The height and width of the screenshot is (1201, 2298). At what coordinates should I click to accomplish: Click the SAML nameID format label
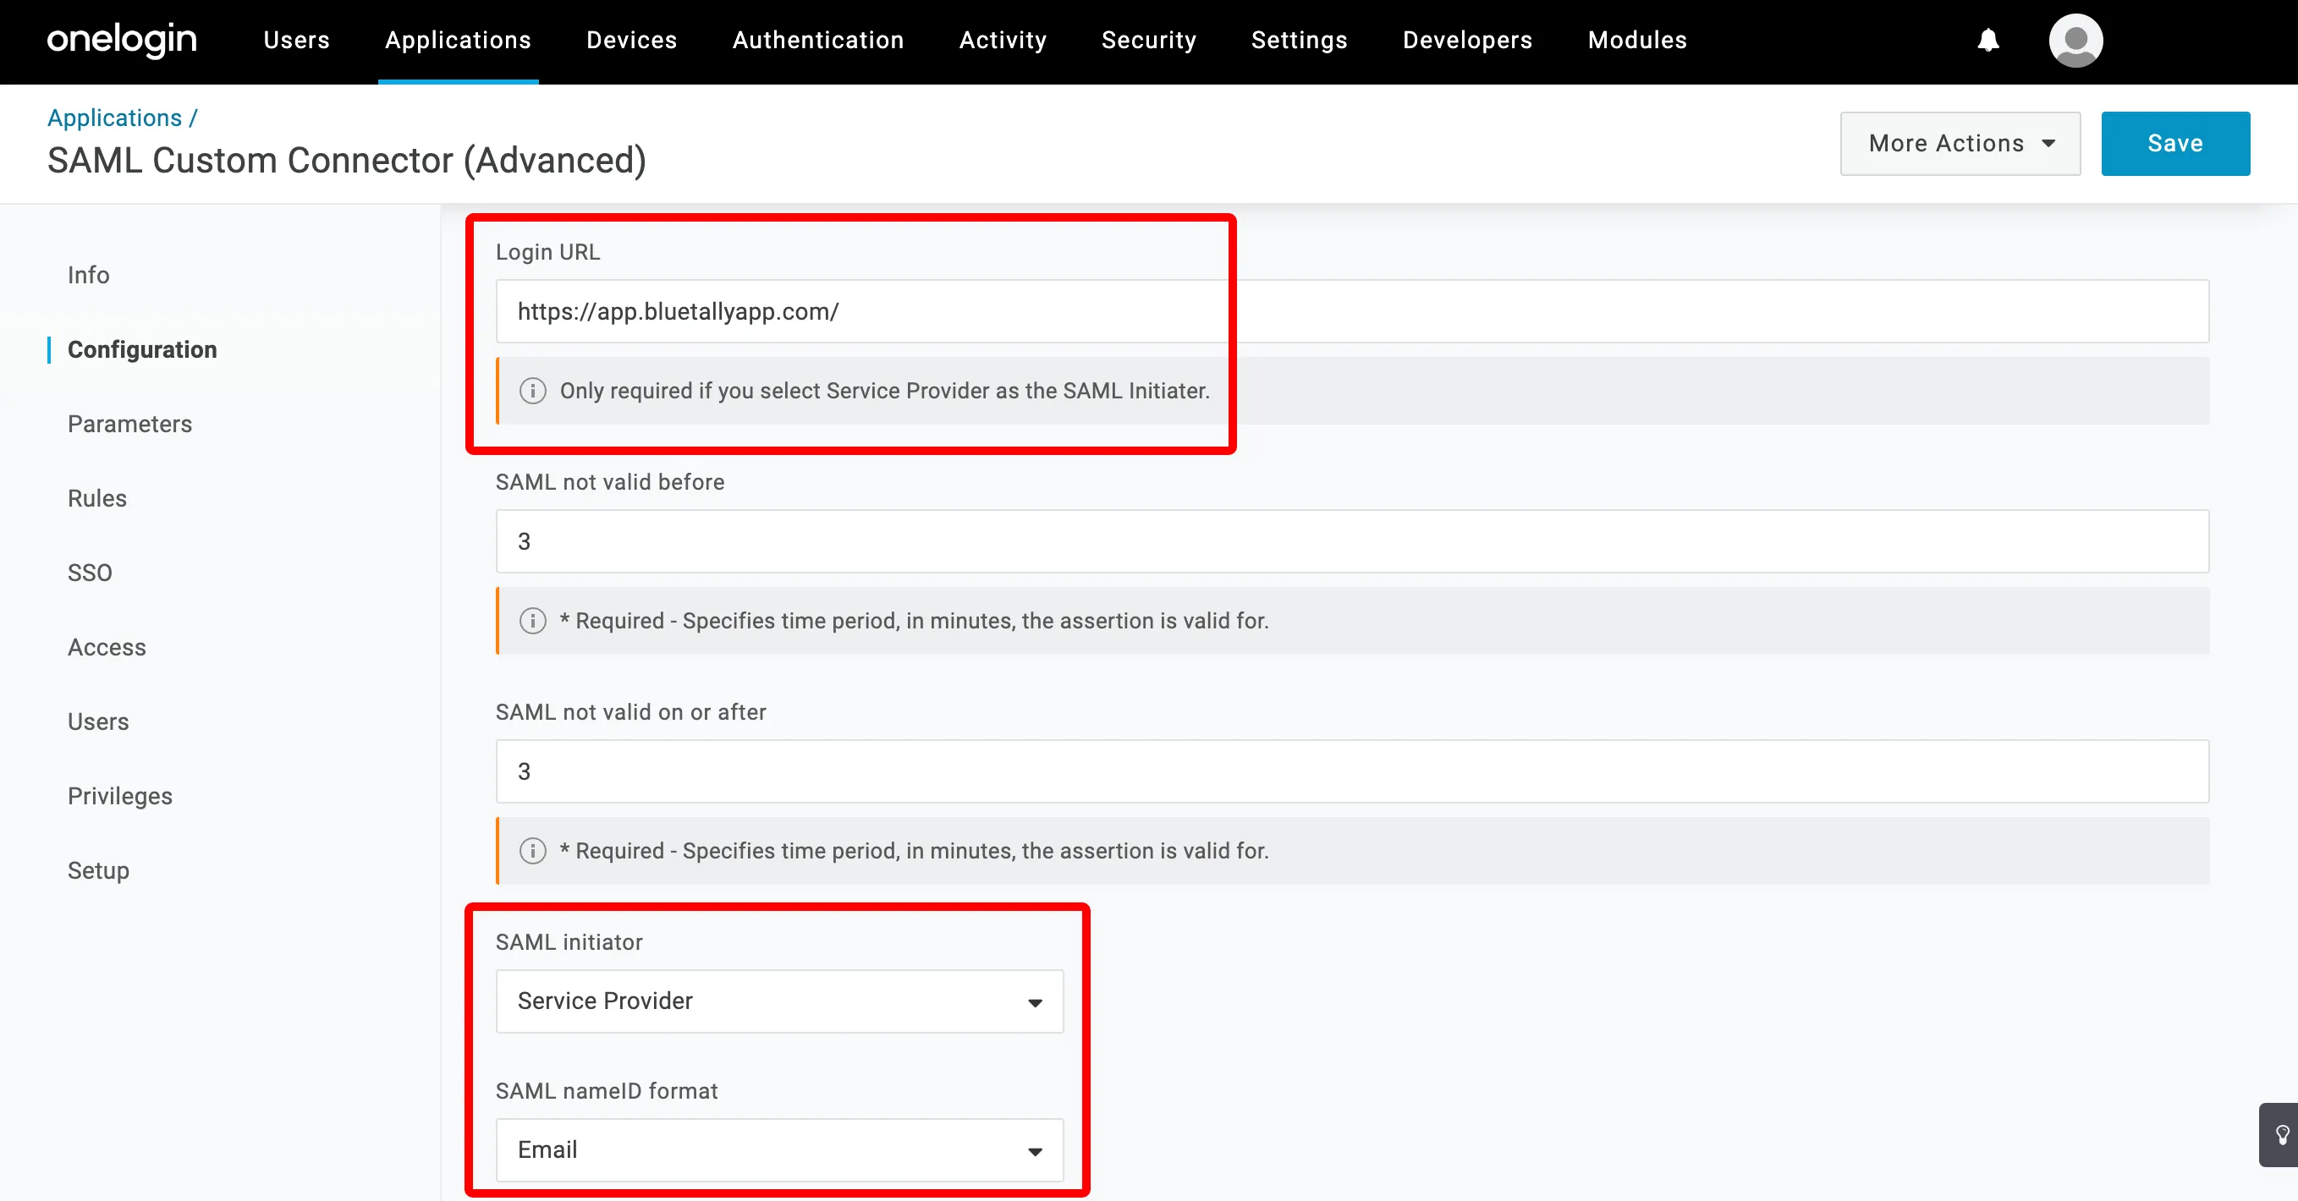pyautogui.click(x=607, y=1091)
